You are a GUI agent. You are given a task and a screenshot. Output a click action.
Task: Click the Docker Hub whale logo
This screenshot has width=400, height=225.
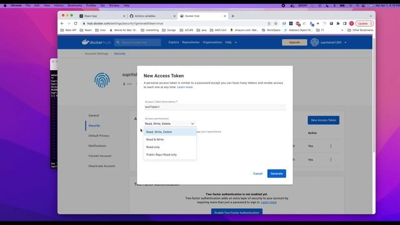96,42
